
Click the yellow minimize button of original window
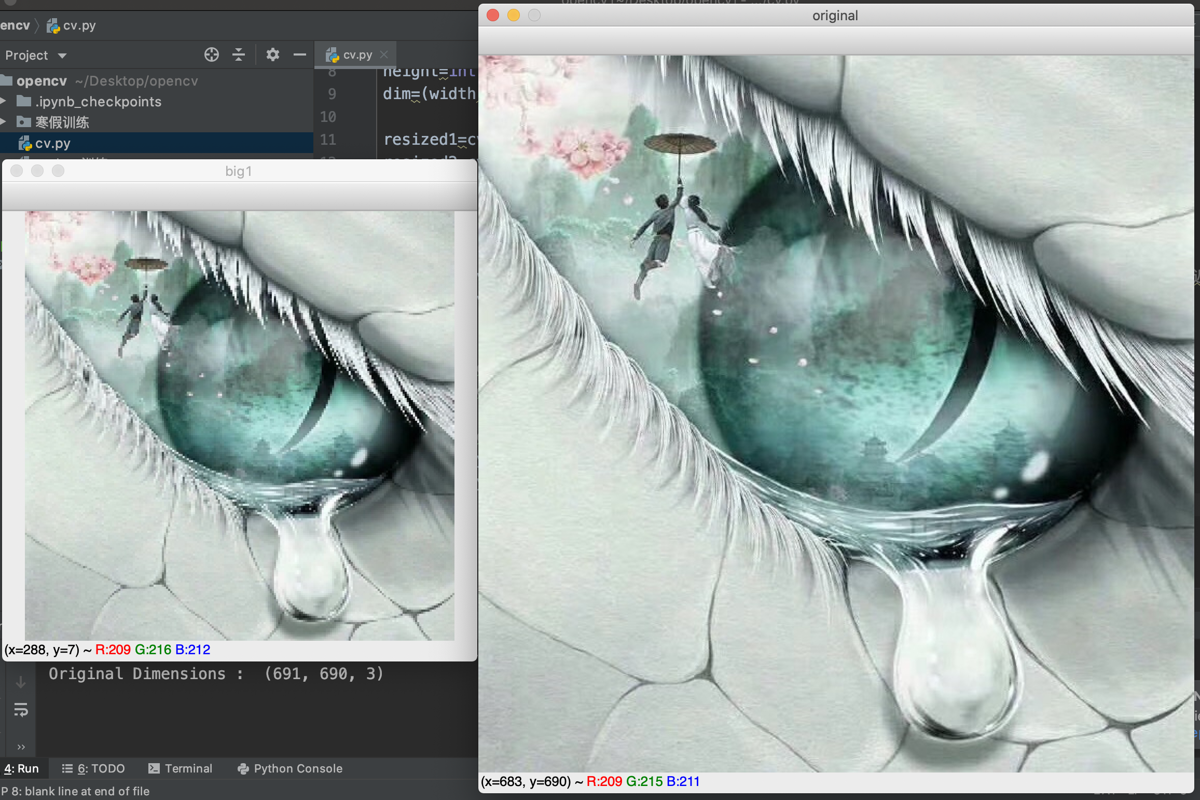tap(514, 16)
